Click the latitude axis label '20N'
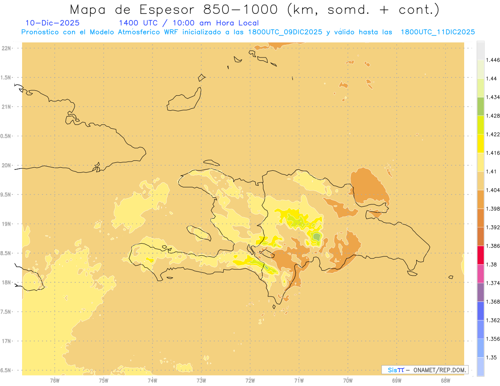 (x=7, y=165)
